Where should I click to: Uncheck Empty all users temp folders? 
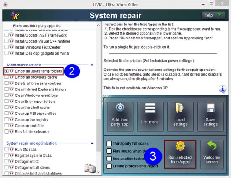click(6, 71)
